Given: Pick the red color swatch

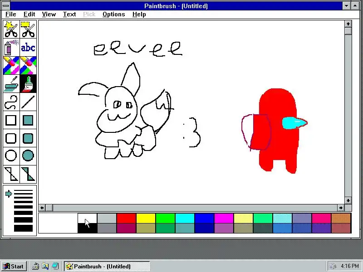Looking at the screenshot, I should tap(126, 219).
